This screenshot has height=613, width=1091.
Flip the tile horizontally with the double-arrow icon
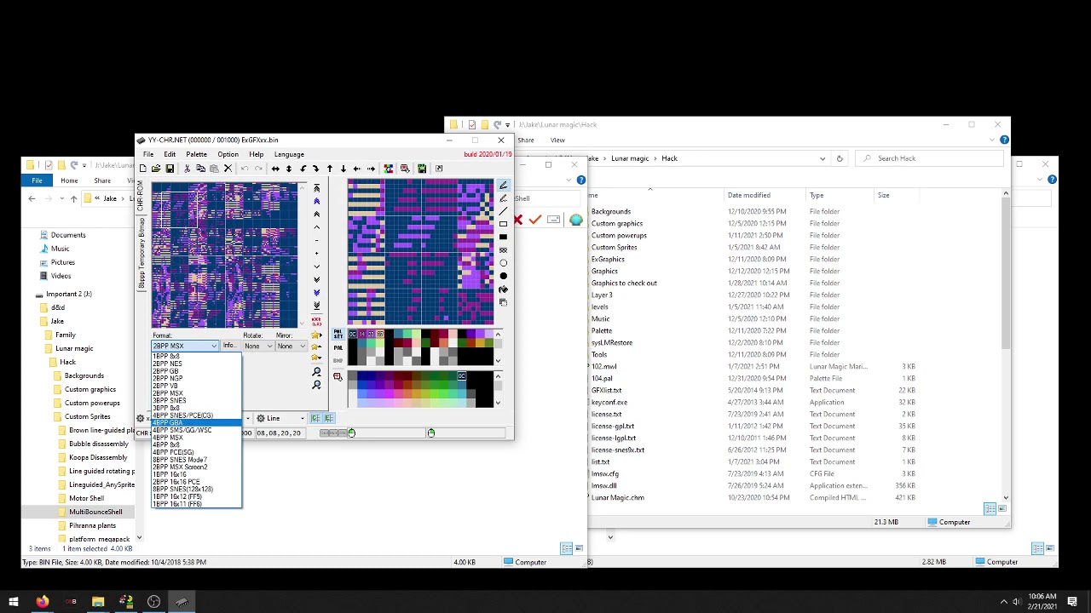coord(275,169)
